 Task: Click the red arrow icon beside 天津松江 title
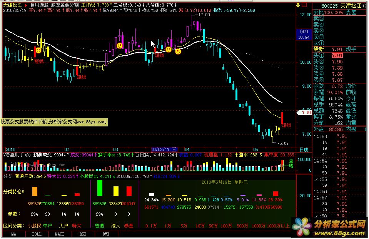(26, 5)
